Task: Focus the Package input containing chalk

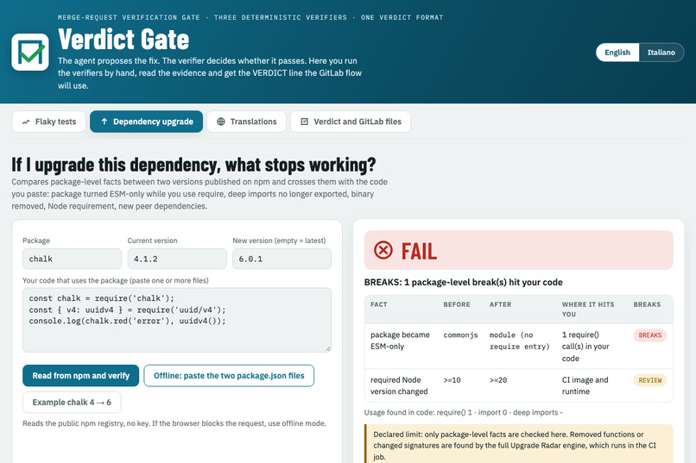Action: click(72, 259)
